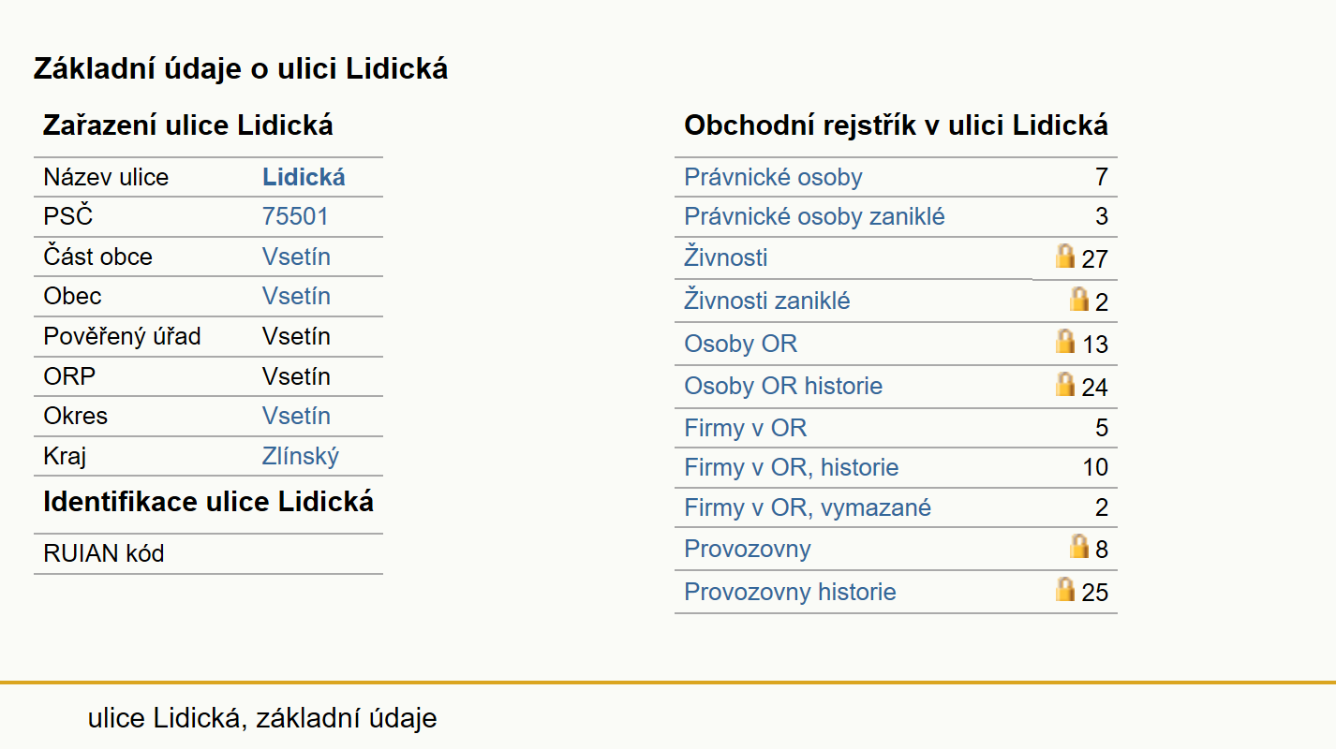The width and height of the screenshot is (1336, 749).
Task: Click the lock icon beside Živnosti count
Action: click(x=1065, y=256)
